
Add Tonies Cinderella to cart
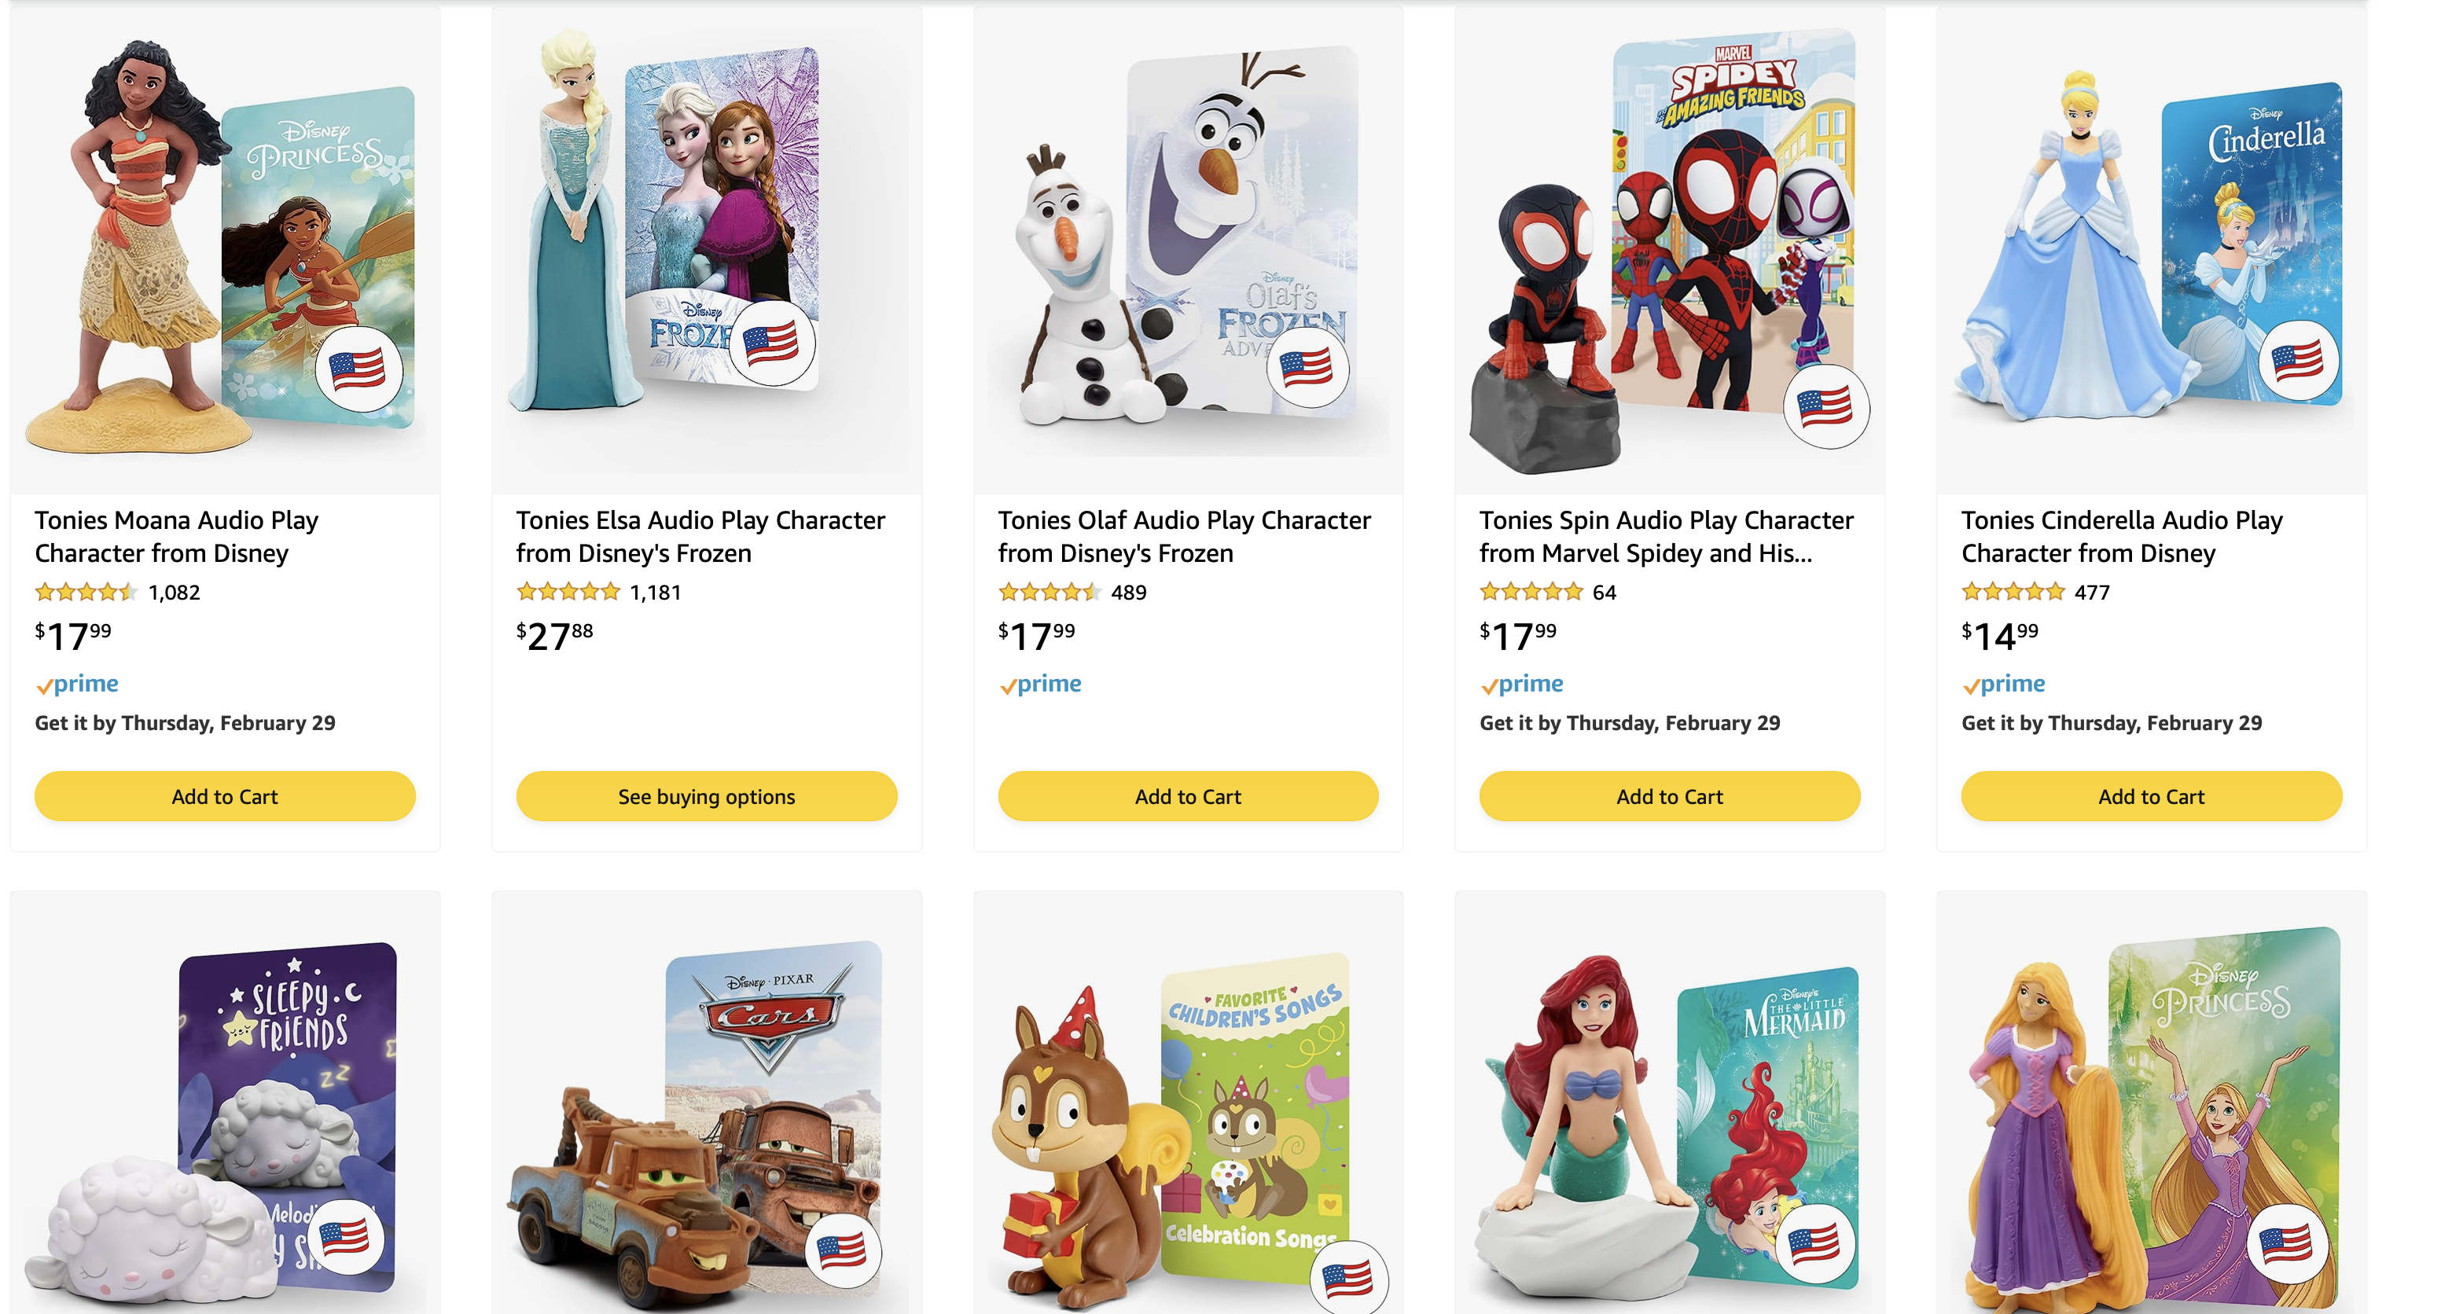click(x=2151, y=796)
